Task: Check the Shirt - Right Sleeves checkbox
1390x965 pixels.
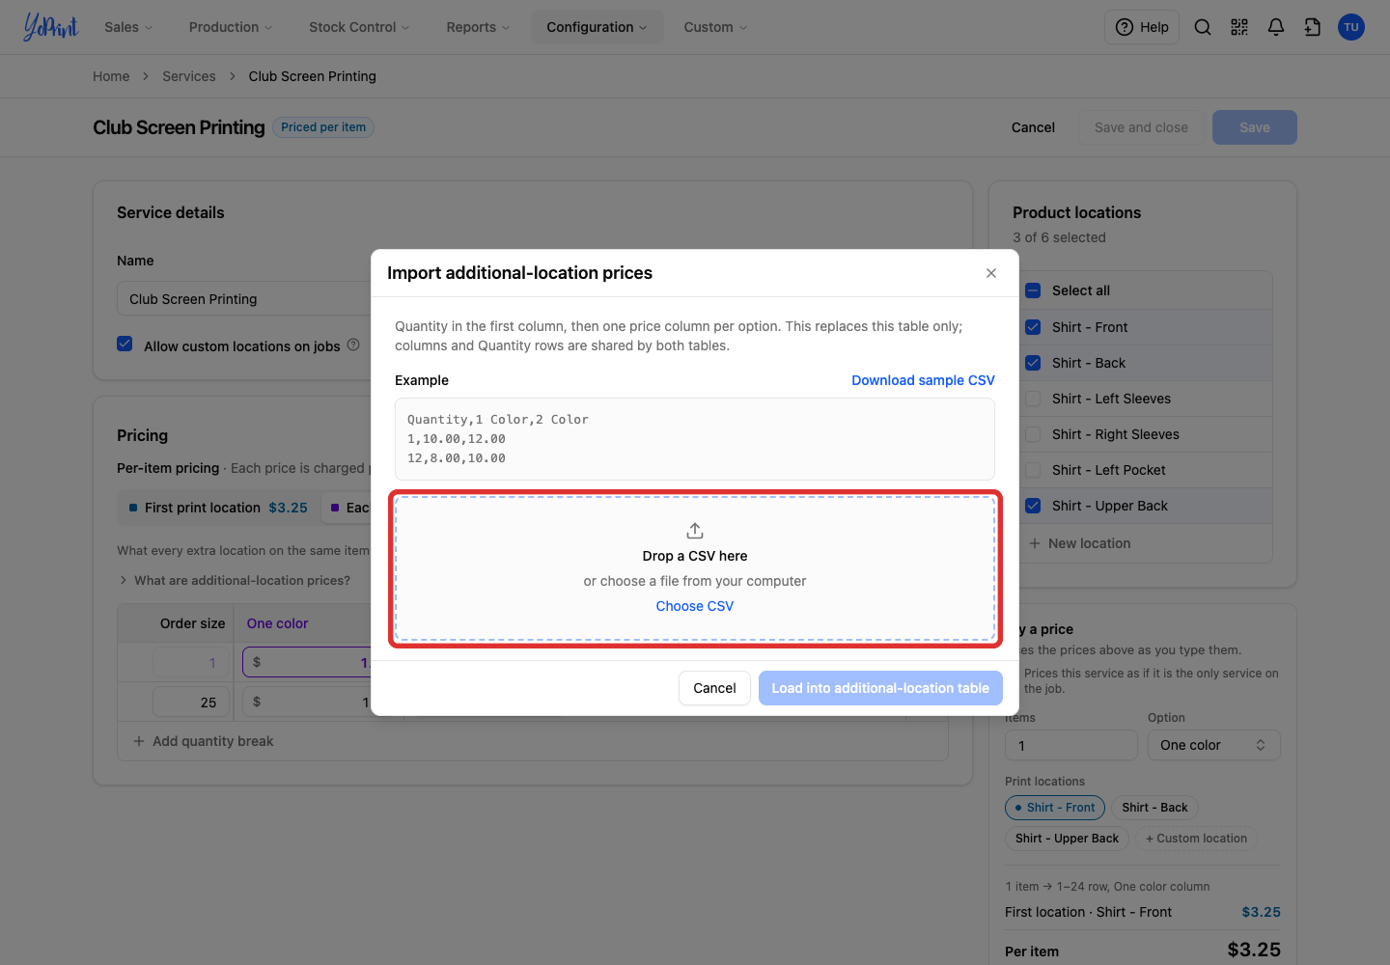Action: pyautogui.click(x=1033, y=434)
